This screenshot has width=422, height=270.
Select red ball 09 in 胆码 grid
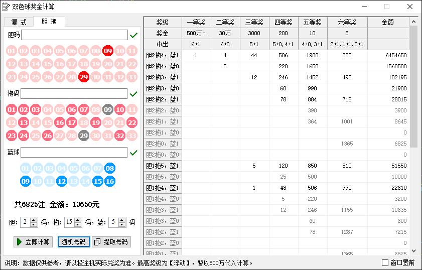tap(108, 51)
